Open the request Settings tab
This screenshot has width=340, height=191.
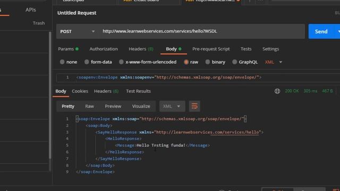pos(270,49)
